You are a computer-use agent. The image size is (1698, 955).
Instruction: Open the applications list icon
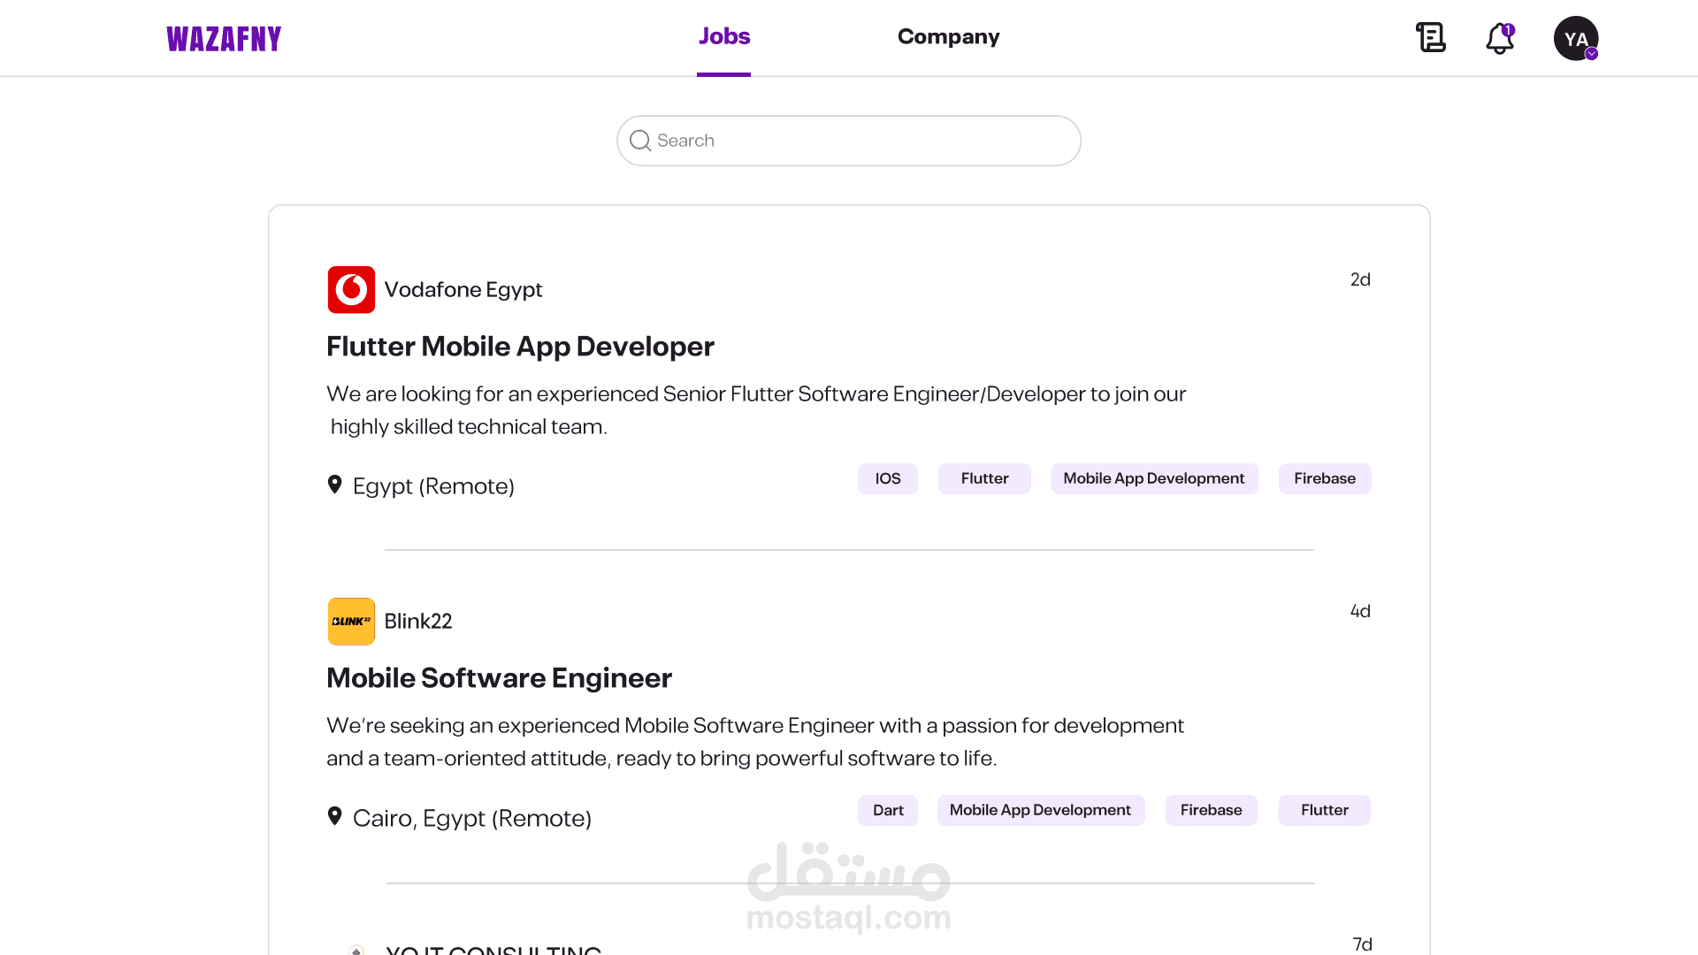point(1430,38)
